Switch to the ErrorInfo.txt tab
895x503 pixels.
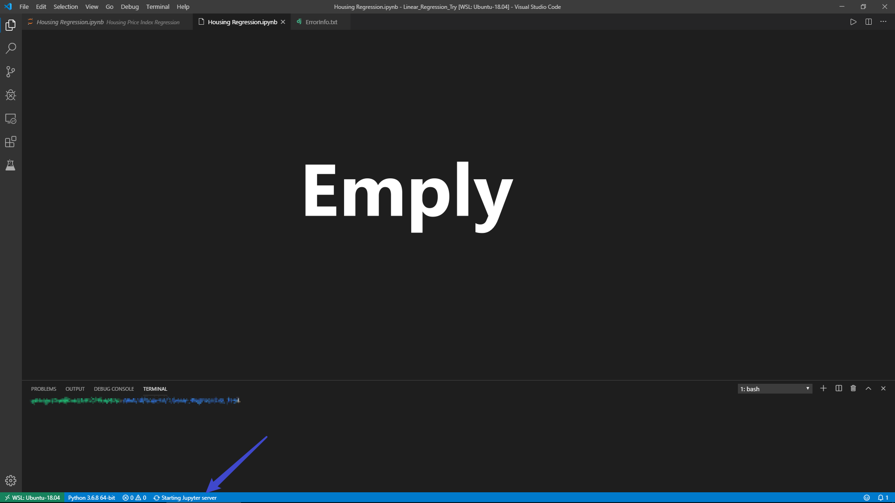click(320, 21)
